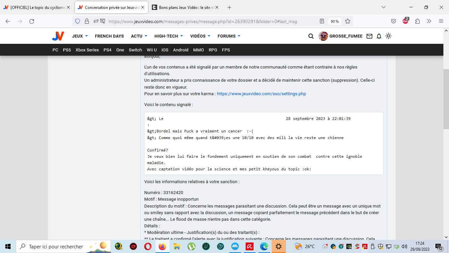Open the FRENCH DAYS link

109,36
